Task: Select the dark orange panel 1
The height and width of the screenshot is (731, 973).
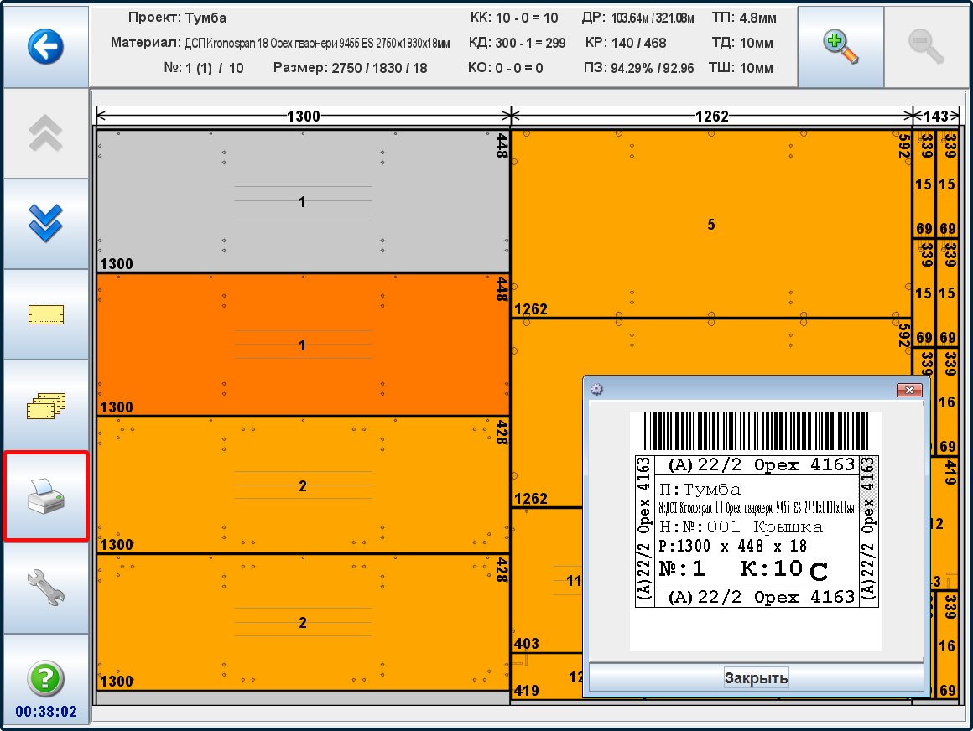Action: pos(303,345)
